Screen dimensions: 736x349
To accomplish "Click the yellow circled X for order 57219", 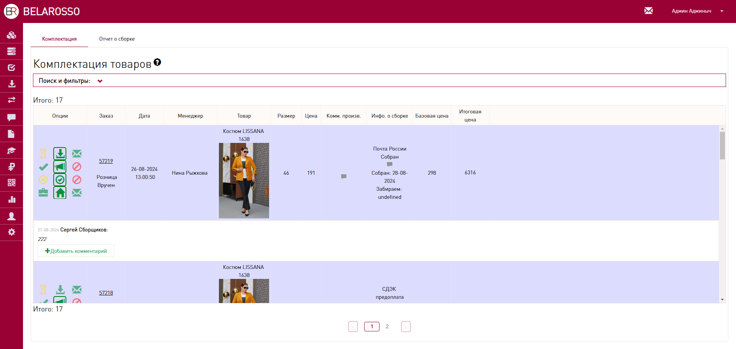I will 43,180.
